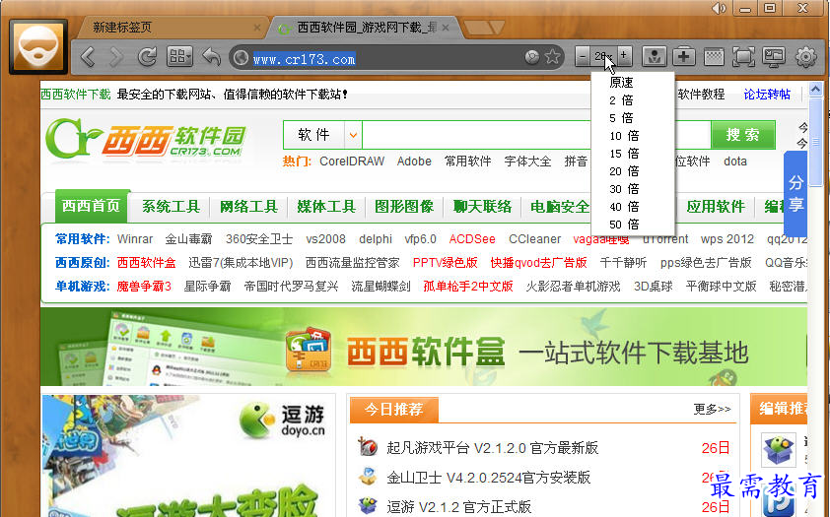Click the speaker mute icon in title bar
Screen dimensions: 830x517
pos(719,8)
